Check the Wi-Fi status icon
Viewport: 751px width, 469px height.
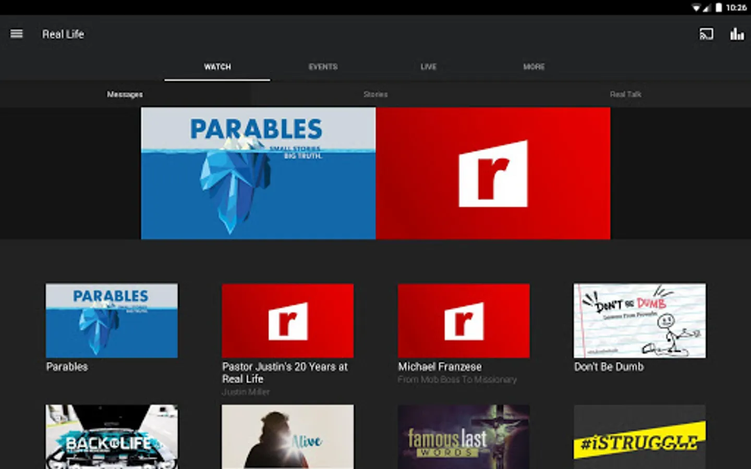click(x=696, y=7)
